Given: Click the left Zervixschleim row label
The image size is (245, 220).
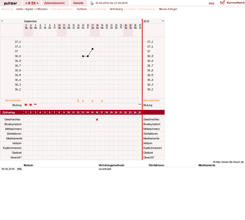Looking at the screenshot, I should (13, 101).
